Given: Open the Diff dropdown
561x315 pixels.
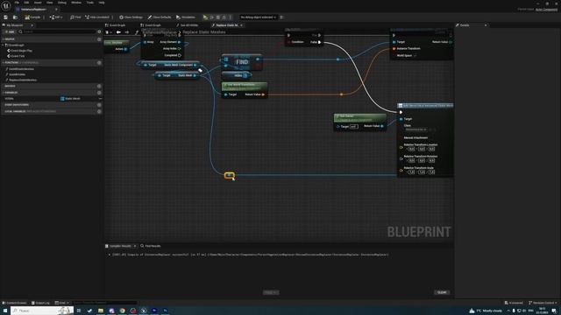Looking at the screenshot, I should [56, 17].
